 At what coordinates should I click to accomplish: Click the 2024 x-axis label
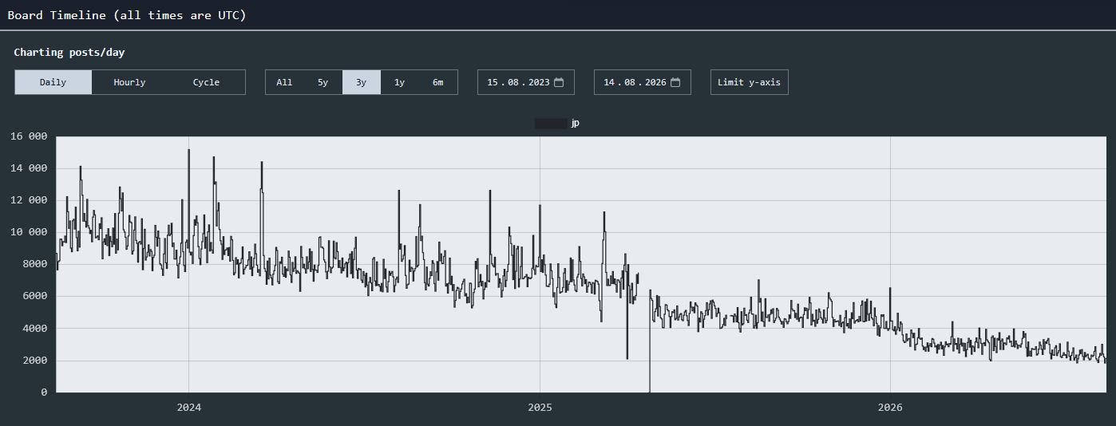click(188, 408)
